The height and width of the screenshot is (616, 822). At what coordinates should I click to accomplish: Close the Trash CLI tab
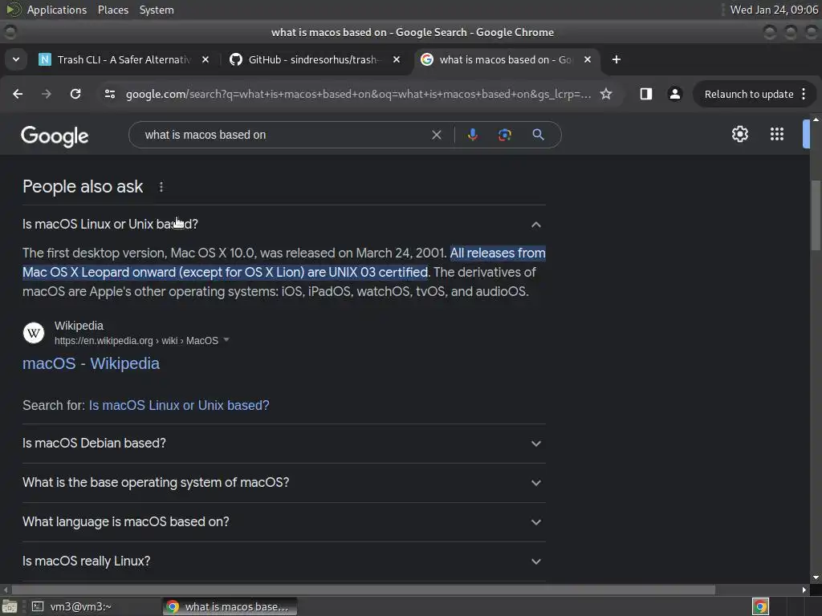[205, 59]
